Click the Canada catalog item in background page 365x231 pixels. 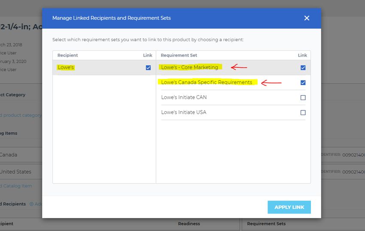click(x=9, y=155)
